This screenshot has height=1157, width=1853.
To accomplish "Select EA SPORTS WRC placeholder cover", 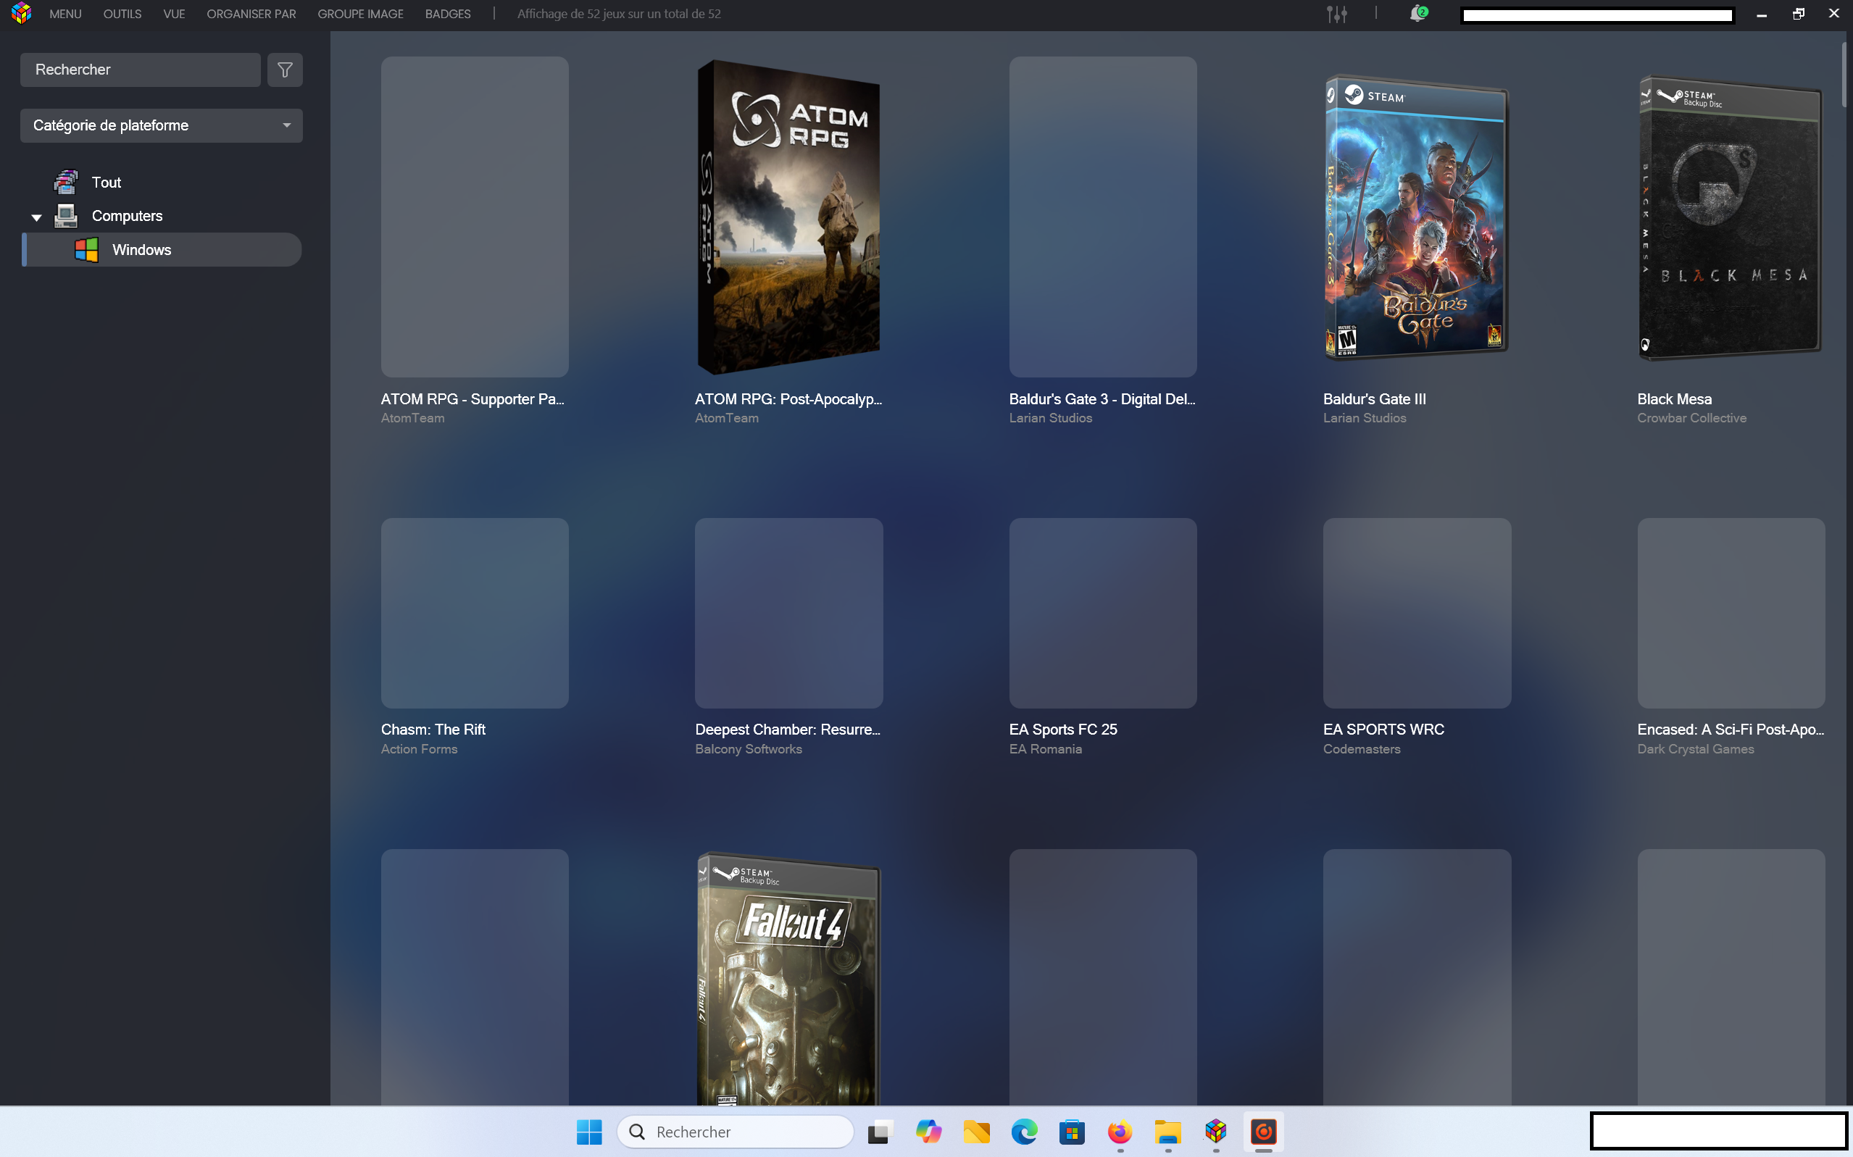I will click(x=1417, y=613).
